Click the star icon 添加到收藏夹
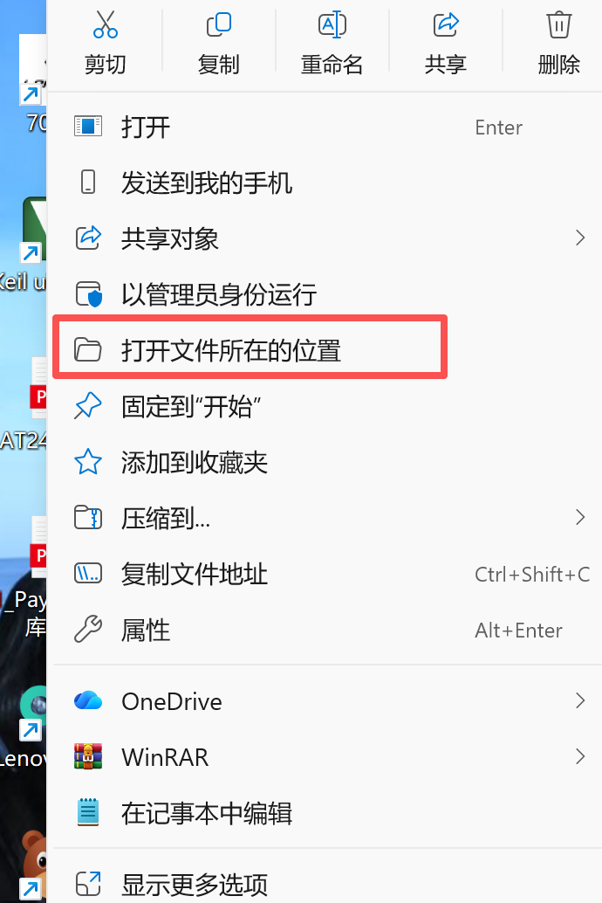Viewport: 602px width, 903px height. pyautogui.click(x=88, y=462)
